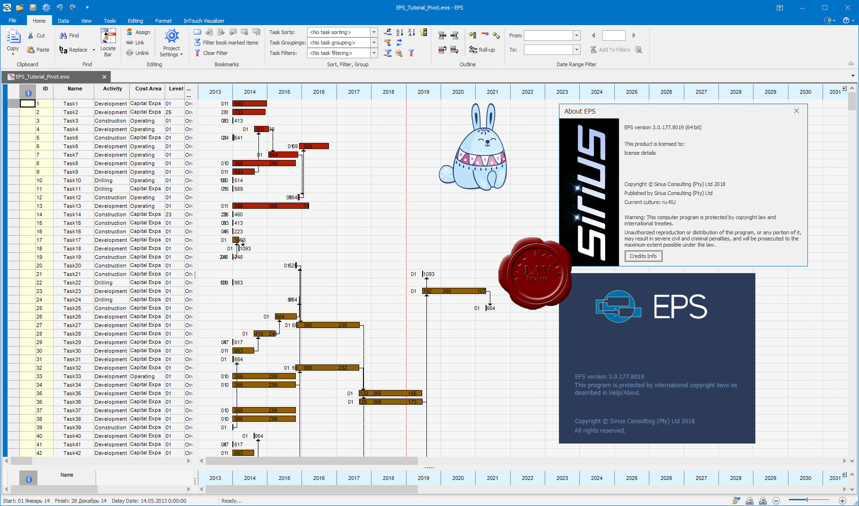859x506 pixels.
Task: Click Find with binoculars icon
Action: click(69, 36)
